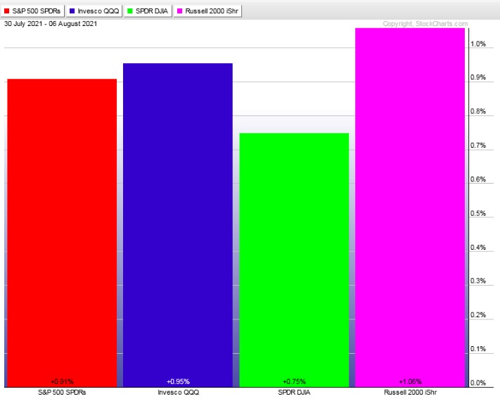Image resolution: width=500 pixels, height=401 pixels.
Task: Select the blue Invesco QQQ bar
Action: click(178, 225)
